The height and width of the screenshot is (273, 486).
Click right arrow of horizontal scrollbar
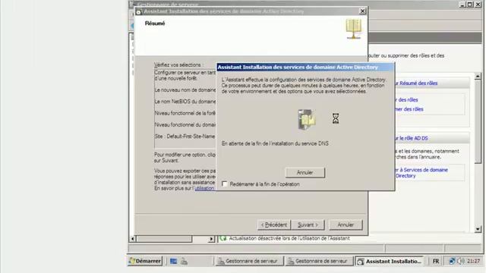[211, 239]
